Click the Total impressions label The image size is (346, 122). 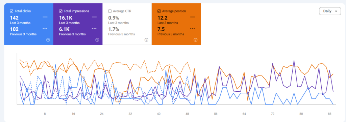[76, 11]
